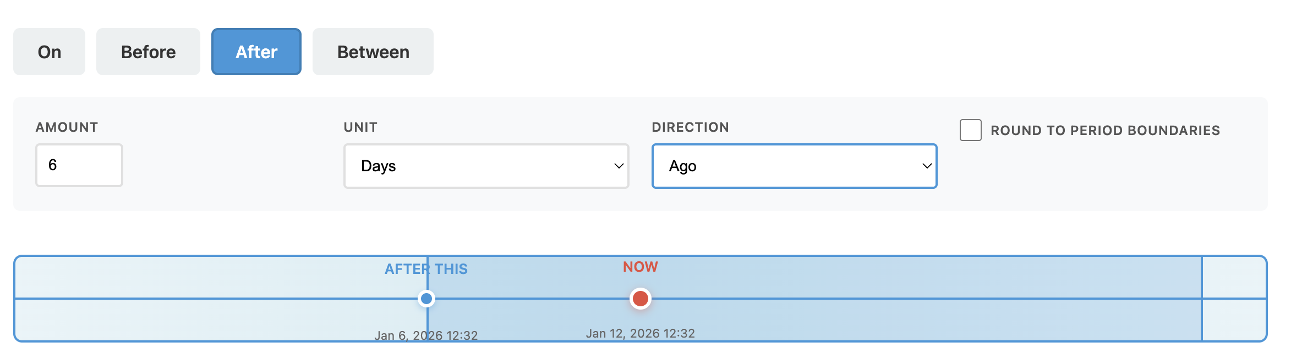Image resolution: width=1291 pixels, height=359 pixels.
Task: Switch to the On tab
Action: (x=49, y=51)
